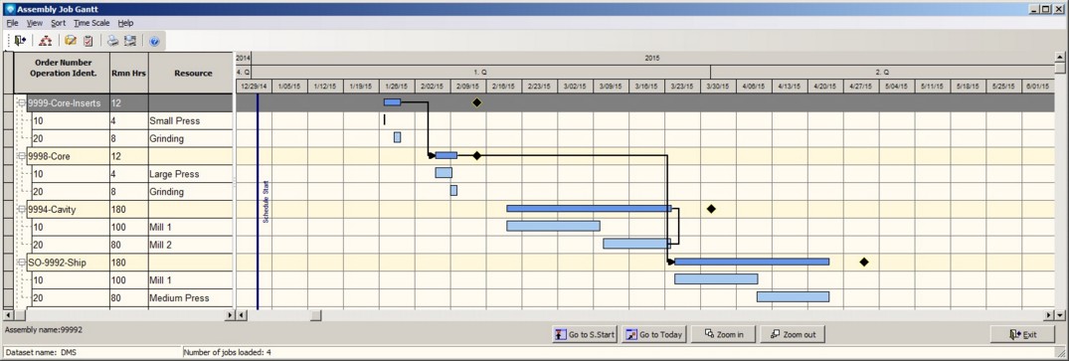Click the printer icon in toolbar
Viewport: 1069px width, 361px height.
[113, 41]
